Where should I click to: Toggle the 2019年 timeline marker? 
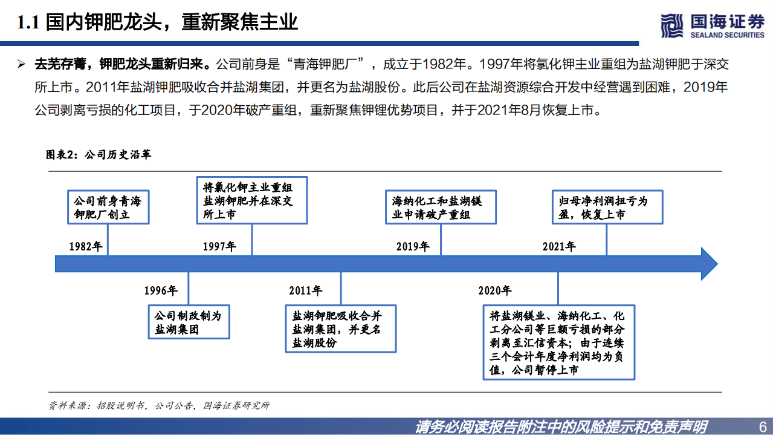[x=413, y=246]
